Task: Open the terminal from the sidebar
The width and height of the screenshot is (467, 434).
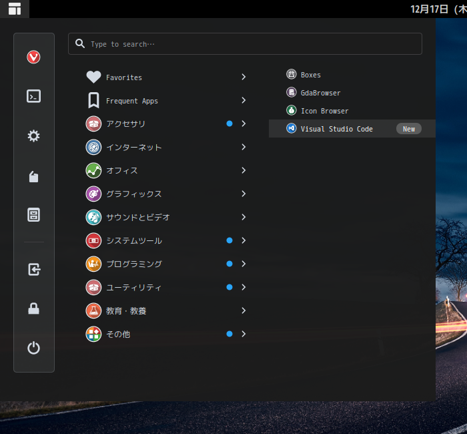Action: (33, 96)
